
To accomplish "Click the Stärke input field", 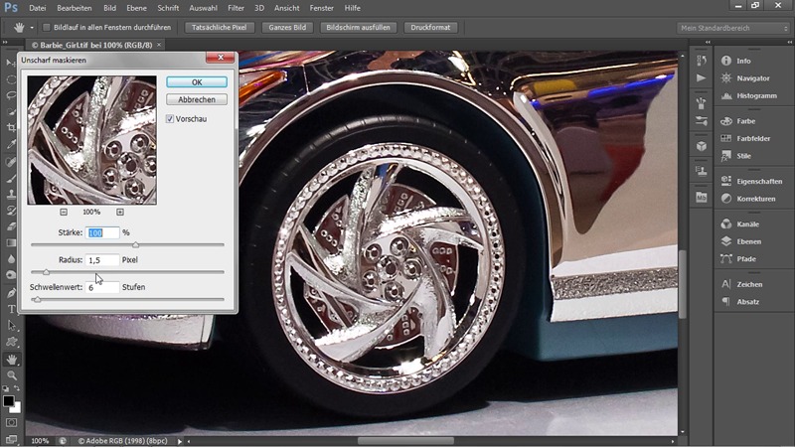I will click(x=102, y=232).
